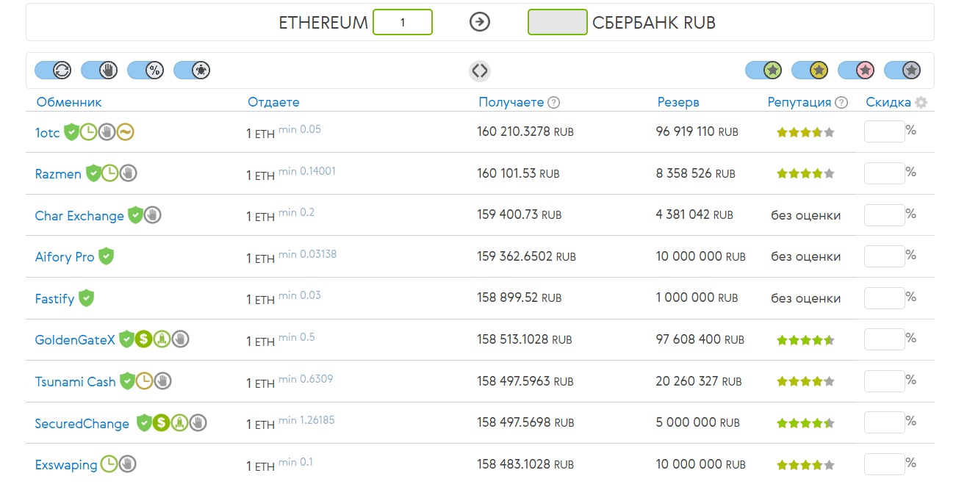Click the clock icon beside 1otc
Image resolution: width=956 pixels, height=484 pixels.
coord(89,132)
